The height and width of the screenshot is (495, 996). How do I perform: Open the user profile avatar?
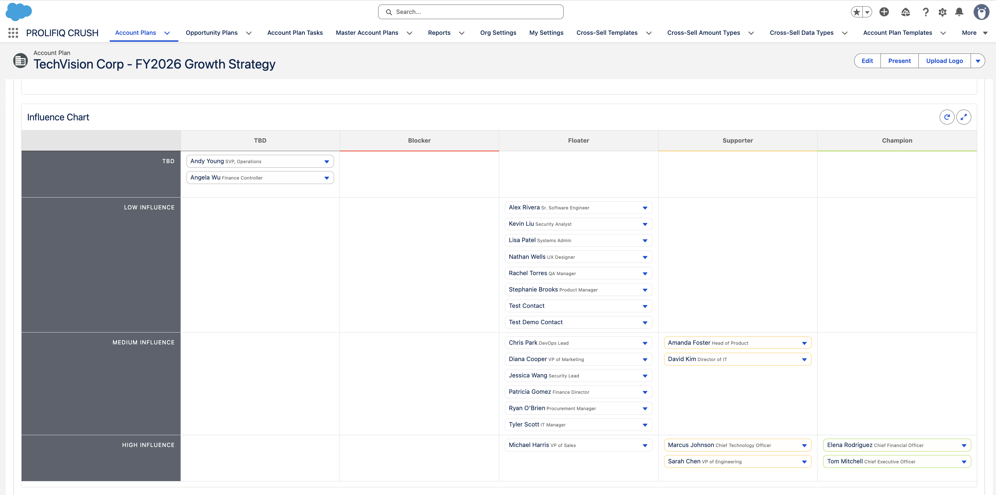point(981,12)
